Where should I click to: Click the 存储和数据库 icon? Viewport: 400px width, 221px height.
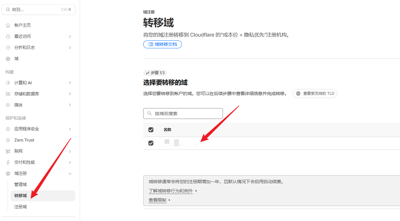click(8, 94)
